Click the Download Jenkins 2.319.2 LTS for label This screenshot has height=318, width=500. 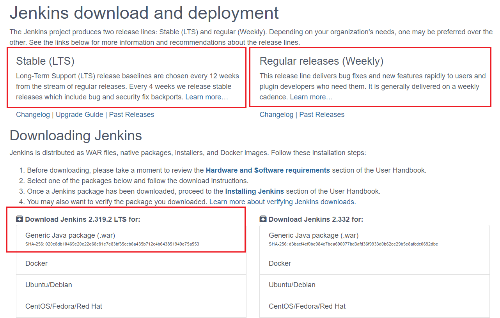tap(83, 219)
